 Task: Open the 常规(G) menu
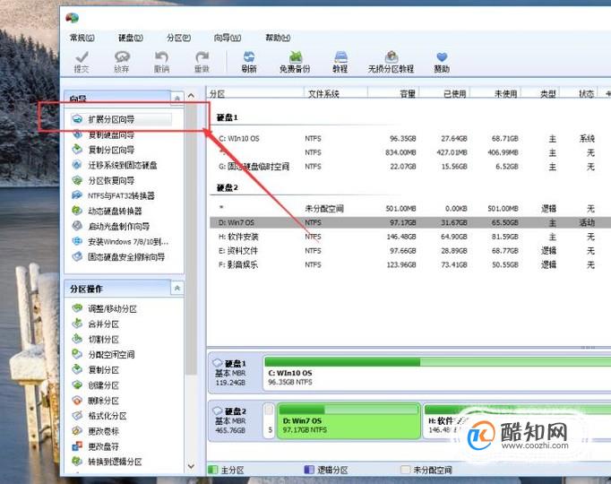[82, 38]
